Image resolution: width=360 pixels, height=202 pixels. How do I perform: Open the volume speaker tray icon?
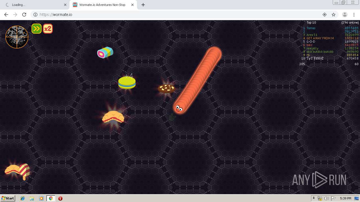pyautogui.click(x=327, y=198)
